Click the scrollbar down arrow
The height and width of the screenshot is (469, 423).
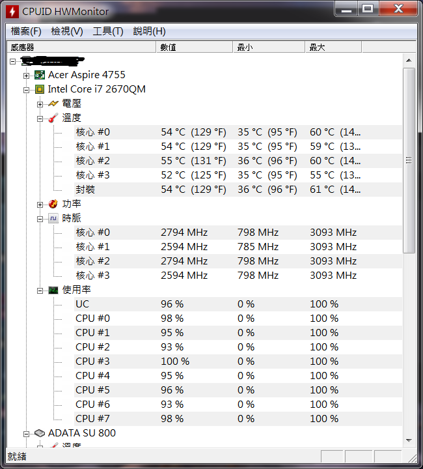click(x=409, y=440)
